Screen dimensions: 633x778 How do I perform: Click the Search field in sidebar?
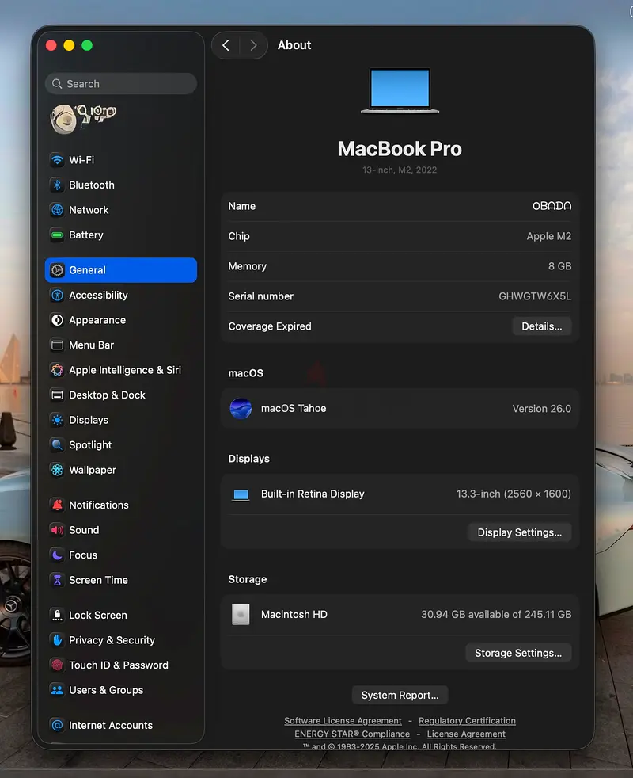(x=121, y=84)
